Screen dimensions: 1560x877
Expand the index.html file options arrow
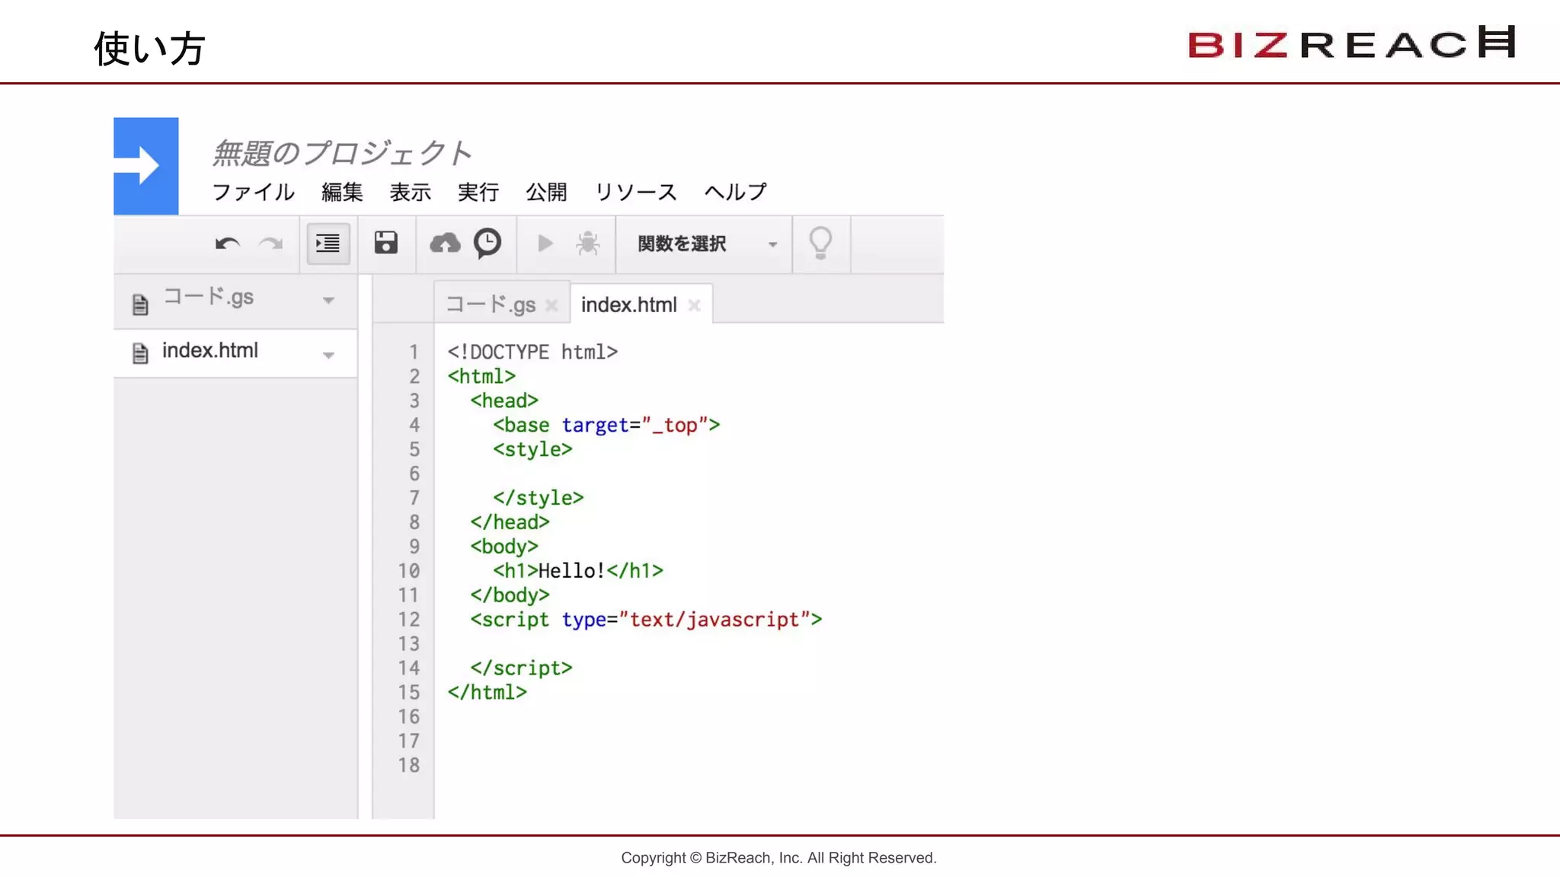tap(328, 356)
